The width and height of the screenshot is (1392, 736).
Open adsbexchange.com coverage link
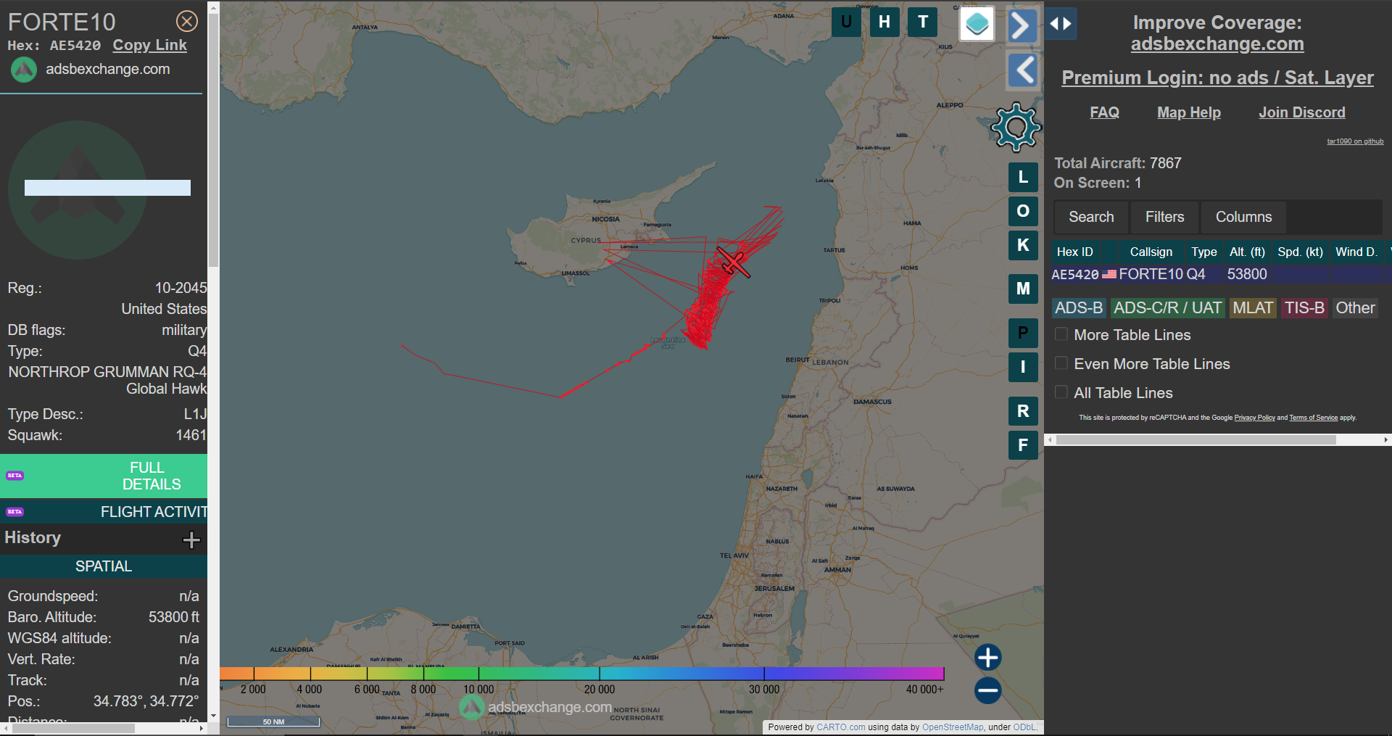click(1217, 44)
